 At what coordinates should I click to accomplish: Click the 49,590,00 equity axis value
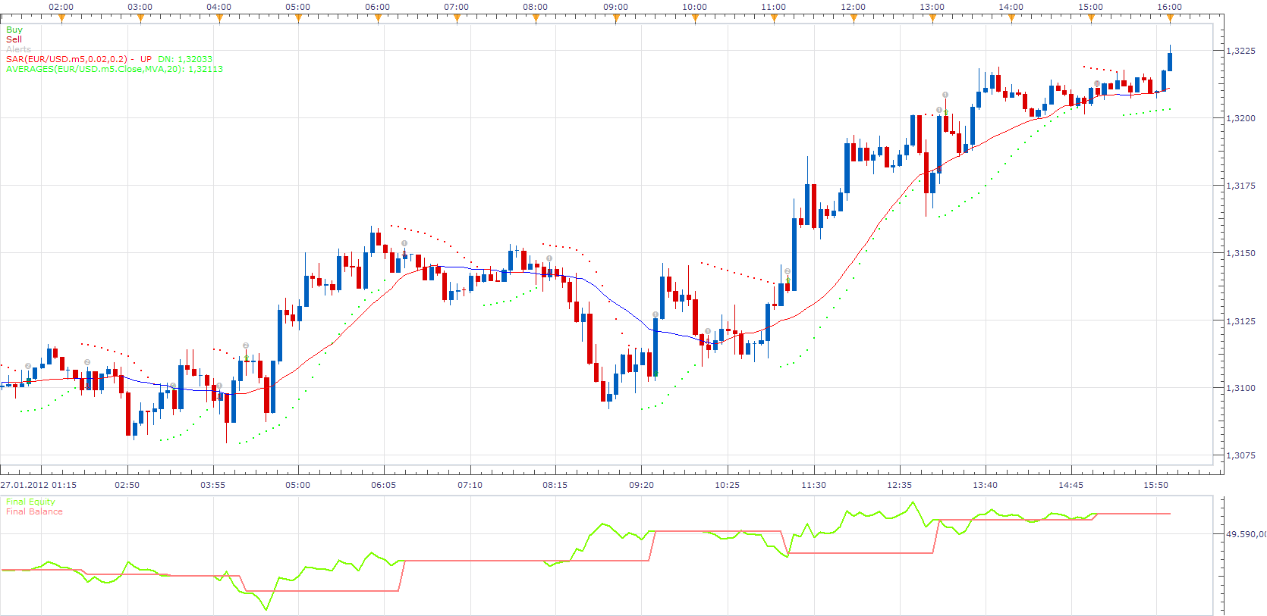tap(1246, 534)
